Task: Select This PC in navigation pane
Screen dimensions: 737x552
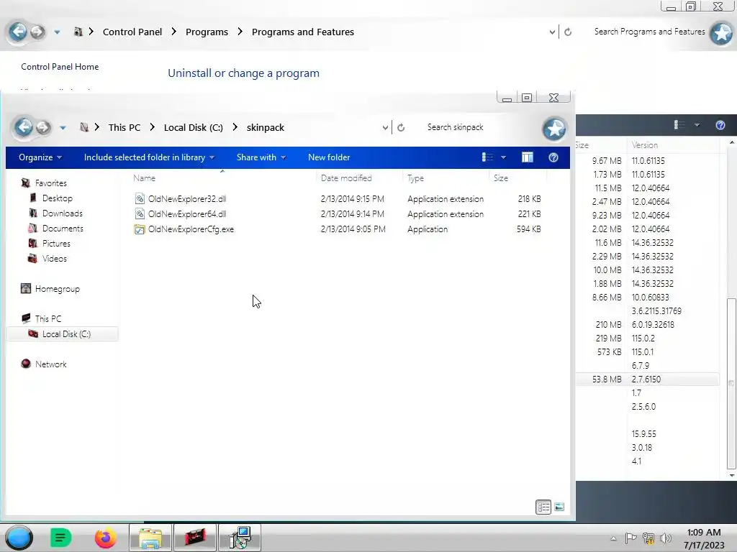Action: click(x=48, y=318)
